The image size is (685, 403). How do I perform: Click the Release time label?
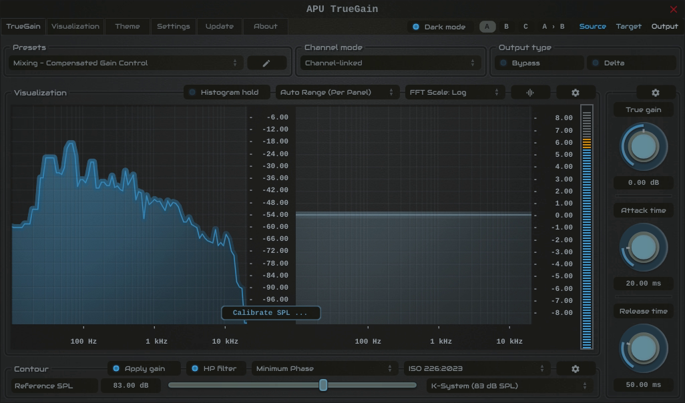coord(643,312)
